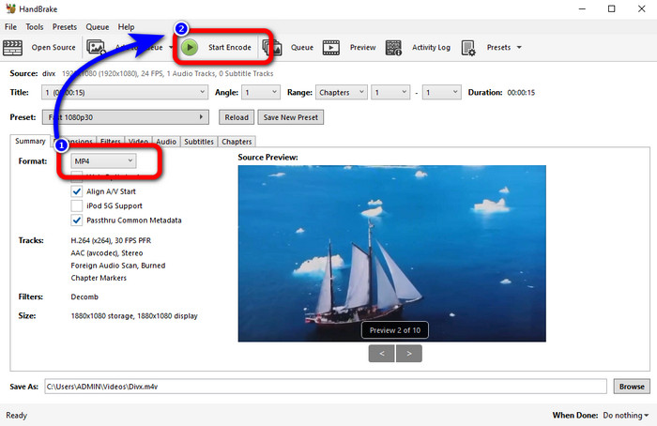Click the Preview toolbar label
Viewport: 657px width, 426px height.
[363, 47]
